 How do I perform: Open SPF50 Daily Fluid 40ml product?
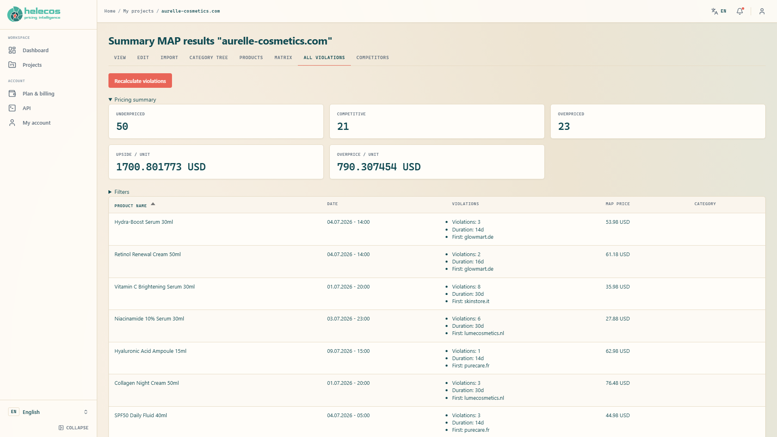coord(141,416)
